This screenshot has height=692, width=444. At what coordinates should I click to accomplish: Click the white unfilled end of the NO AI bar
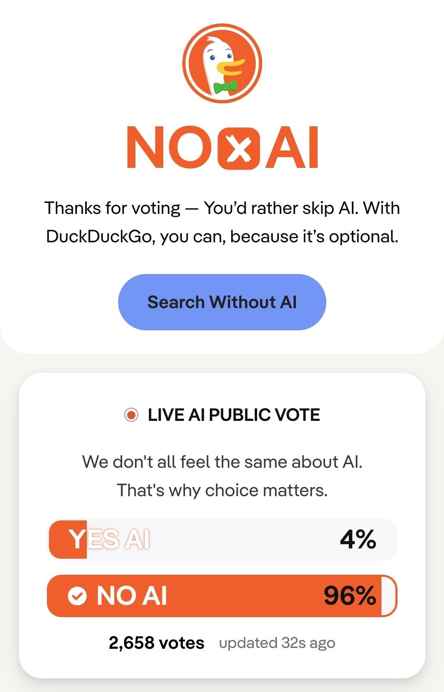click(x=388, y=595)
